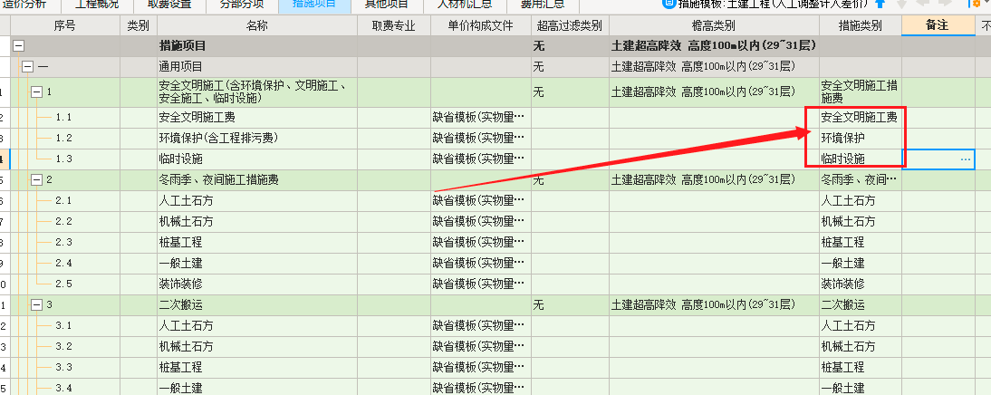
Task: Click the 单价构成文件 column header
Action: (x=481, y=26)
